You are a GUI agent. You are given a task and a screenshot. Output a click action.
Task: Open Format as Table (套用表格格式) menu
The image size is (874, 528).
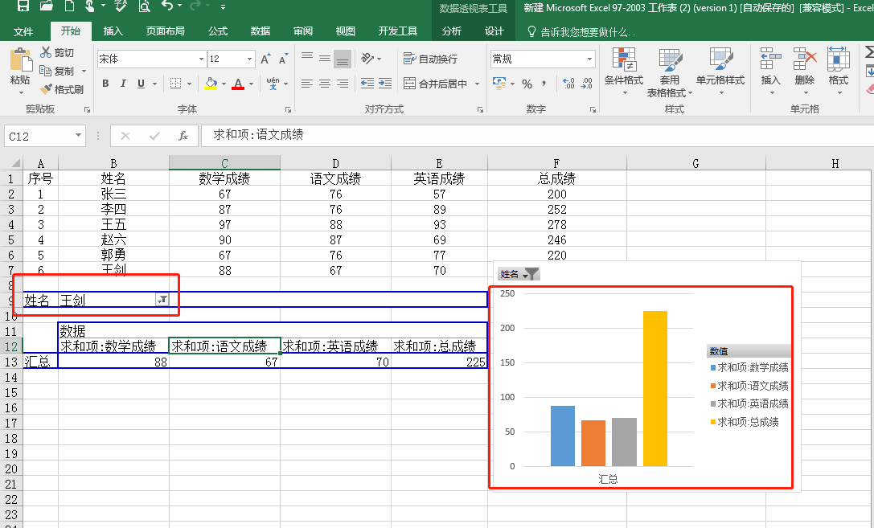click(670, 72)
